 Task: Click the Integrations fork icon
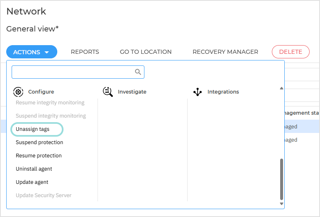pyautogui.click(x=198, y=92)
